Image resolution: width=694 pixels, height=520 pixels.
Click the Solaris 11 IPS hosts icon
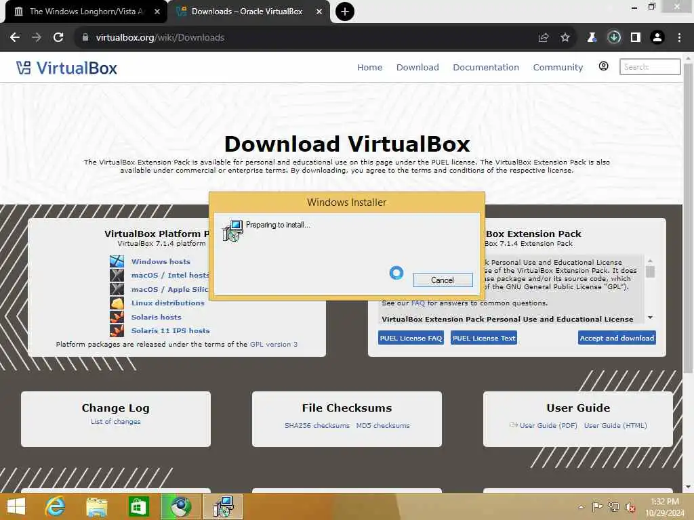tap(117, 330)
